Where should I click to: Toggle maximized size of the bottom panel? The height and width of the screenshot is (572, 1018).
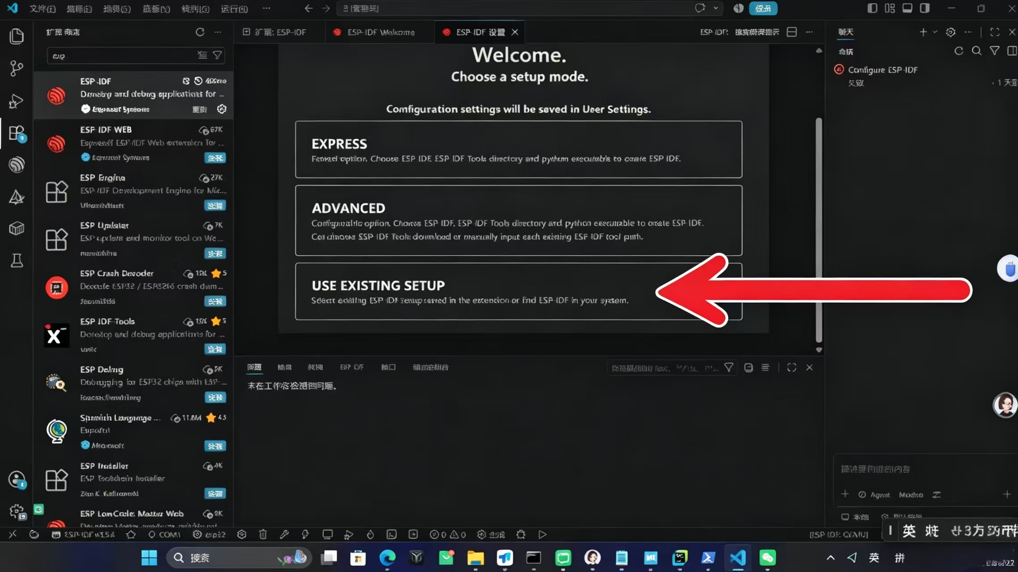click(x=791, y=367)
